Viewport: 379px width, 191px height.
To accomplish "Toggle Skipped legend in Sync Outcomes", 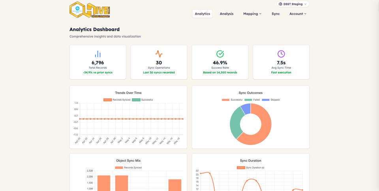I will point(271,100).
